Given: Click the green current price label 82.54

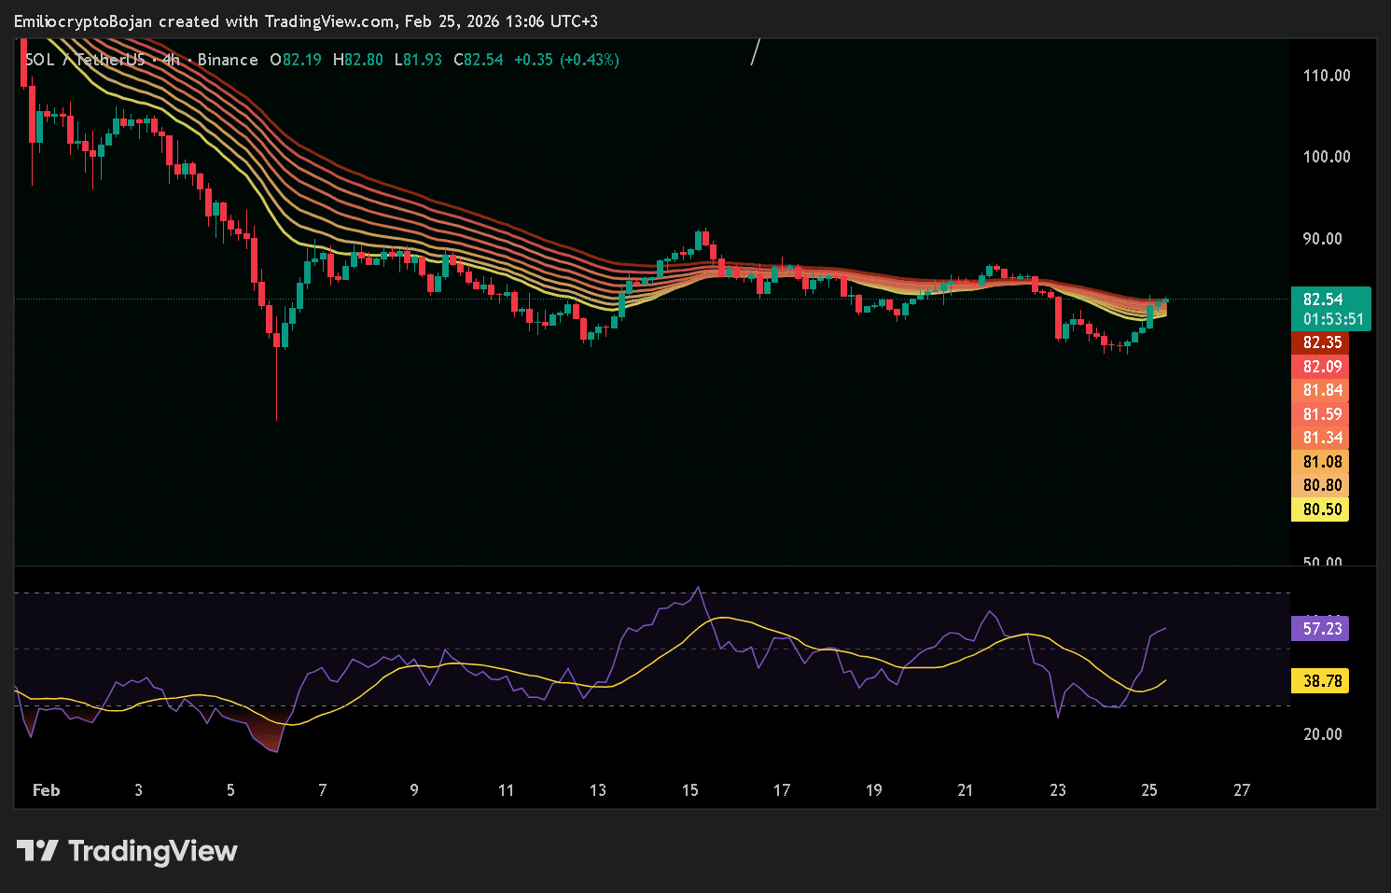Looking at the screenshot, I should pyautogui.click(x=1323, y=300).
